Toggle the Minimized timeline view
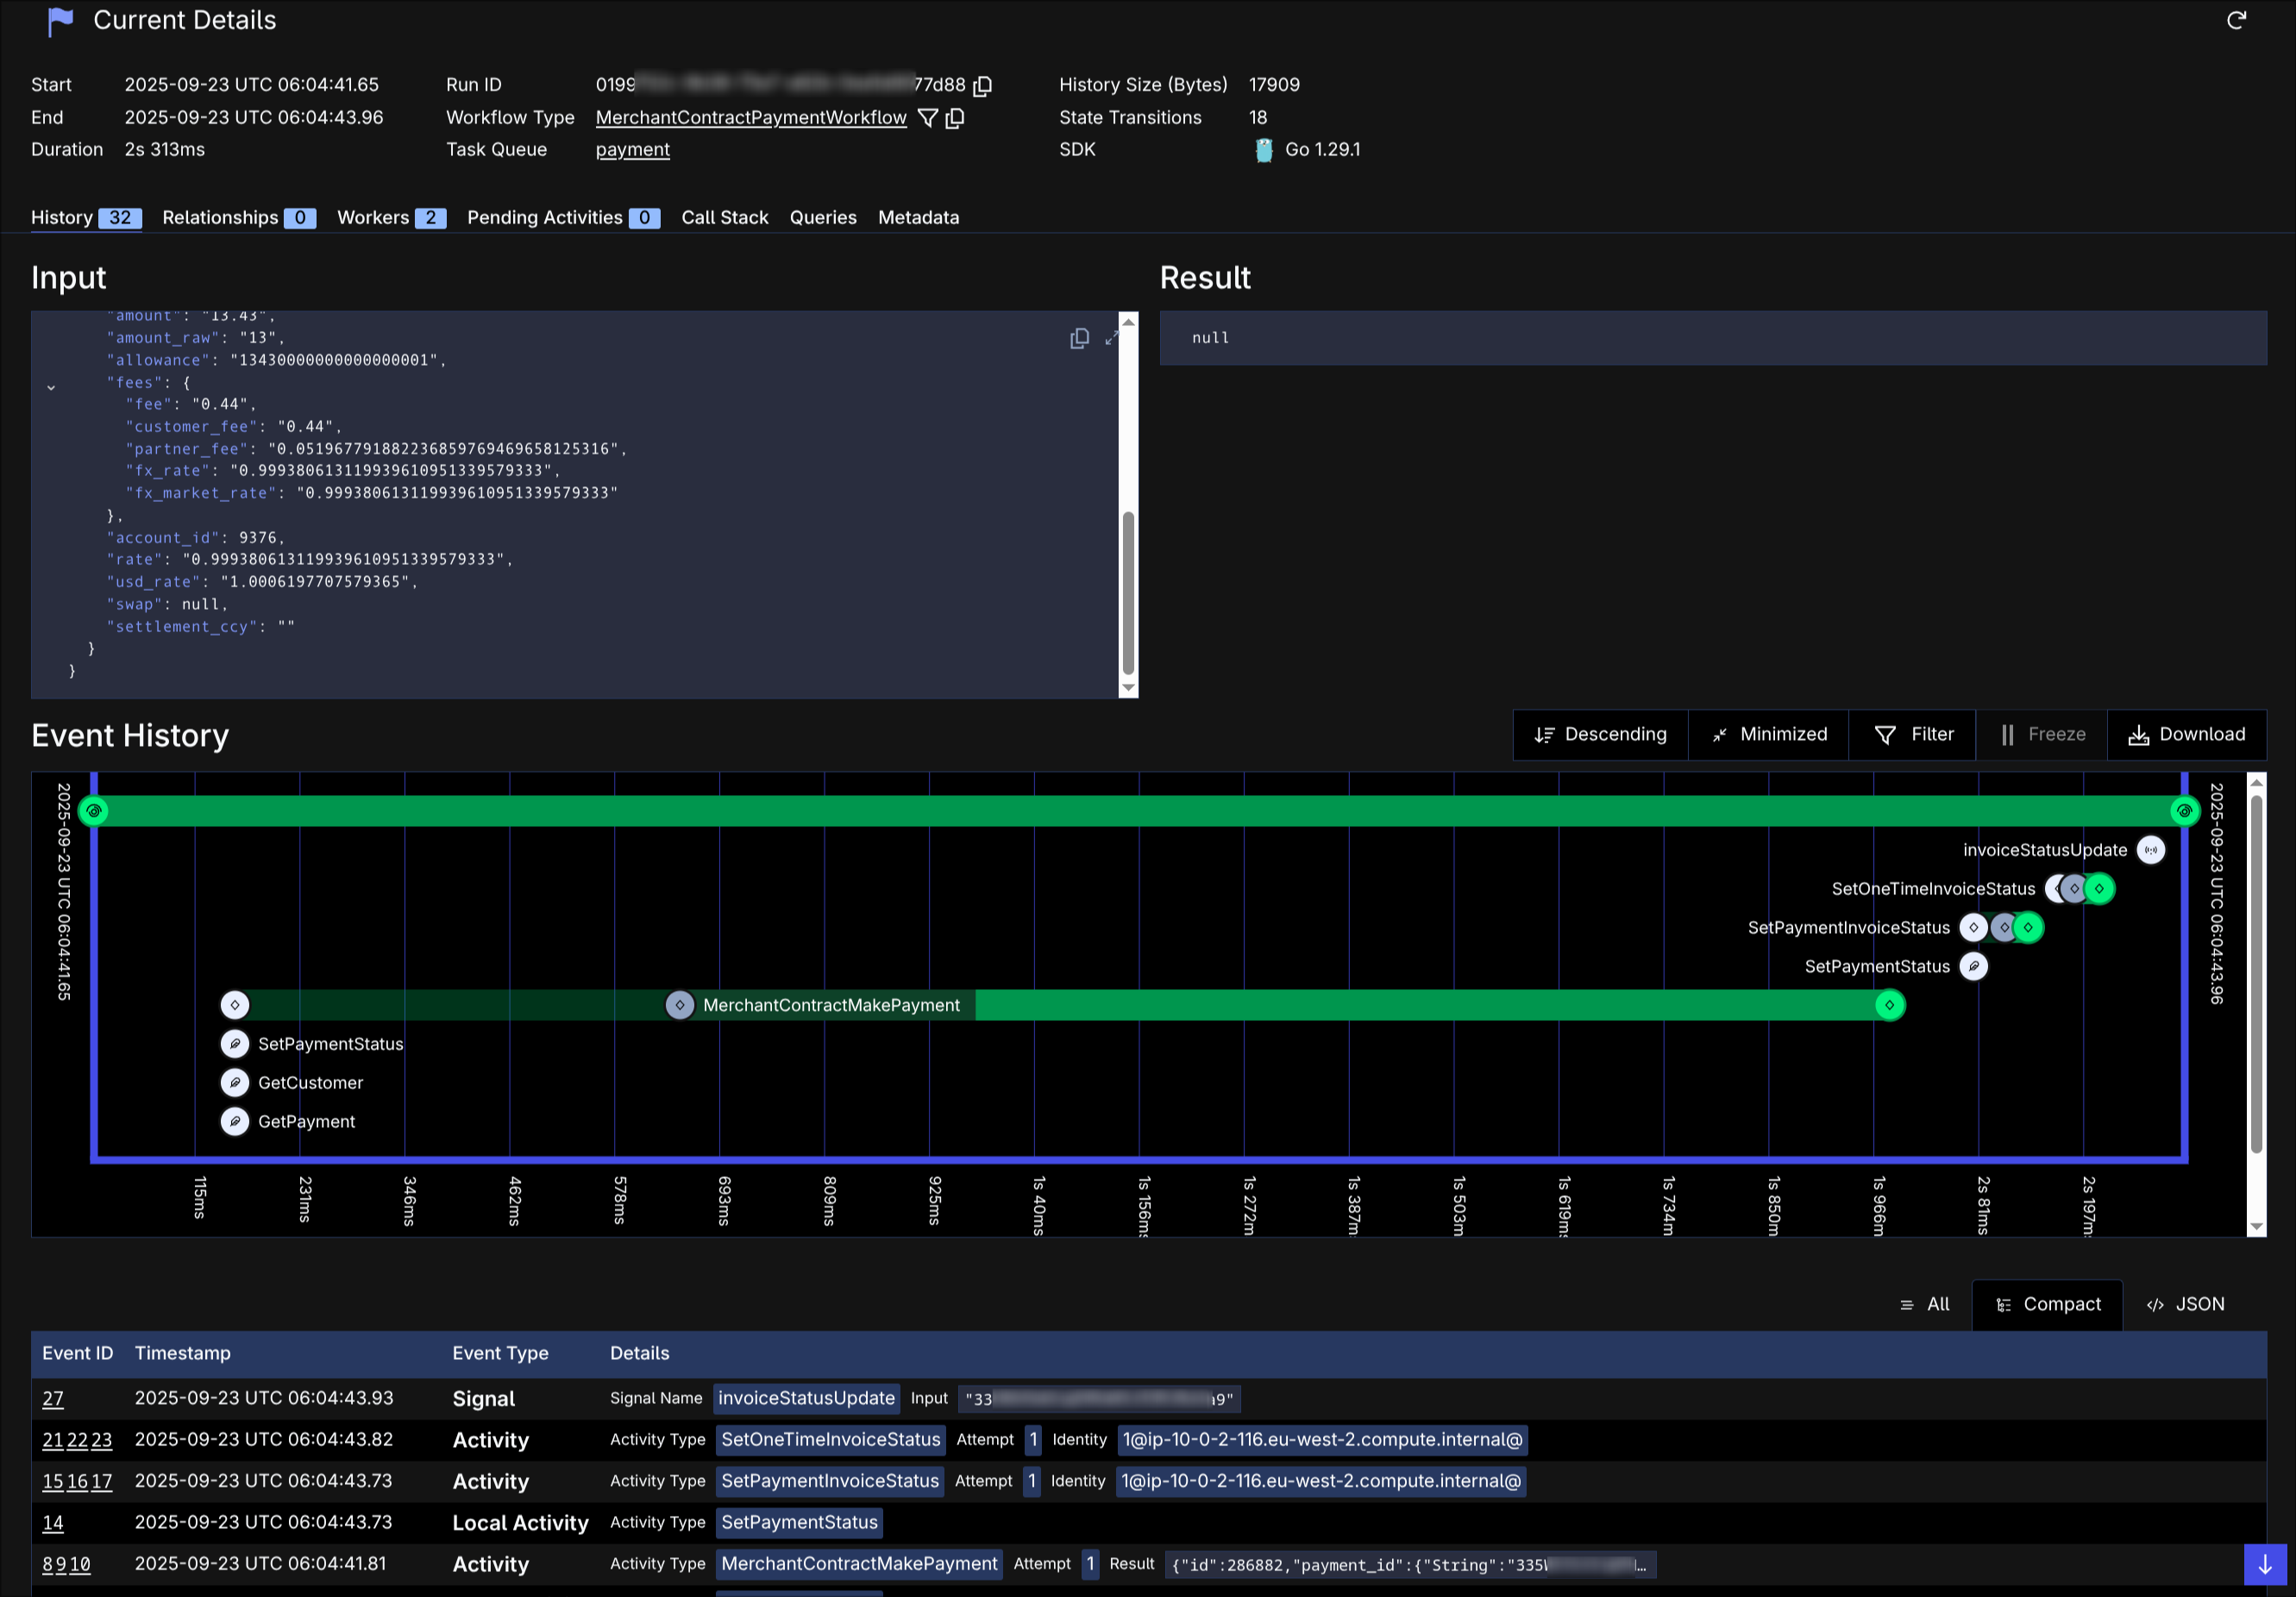Image resolution: width=2296 pixels, height=1597 pixels. (x=1768, y=735)
